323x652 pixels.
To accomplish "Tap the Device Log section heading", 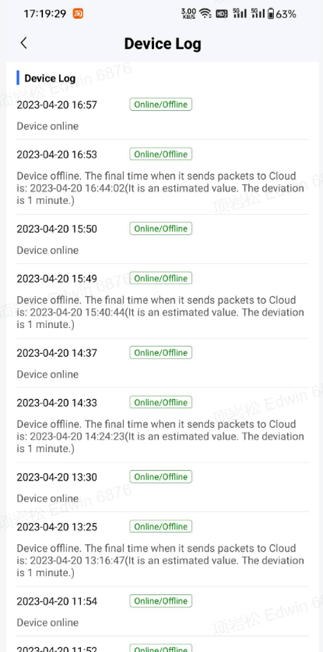I will pos(50,78).
